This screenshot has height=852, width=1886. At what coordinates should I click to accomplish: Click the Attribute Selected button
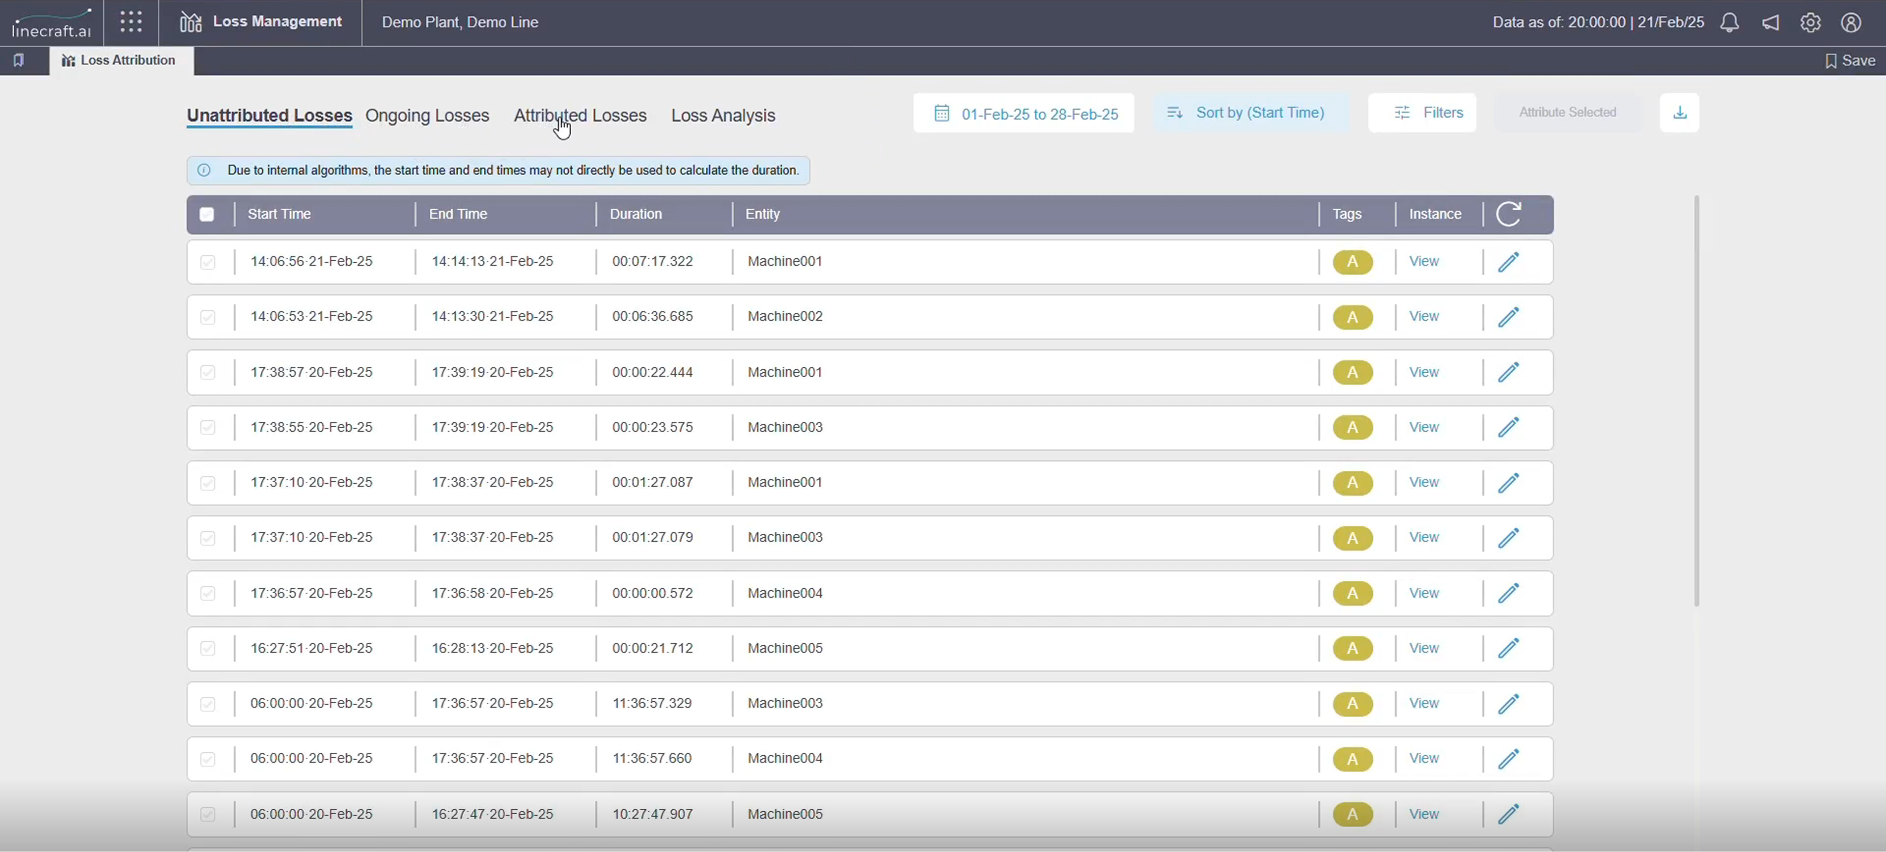1568,113
